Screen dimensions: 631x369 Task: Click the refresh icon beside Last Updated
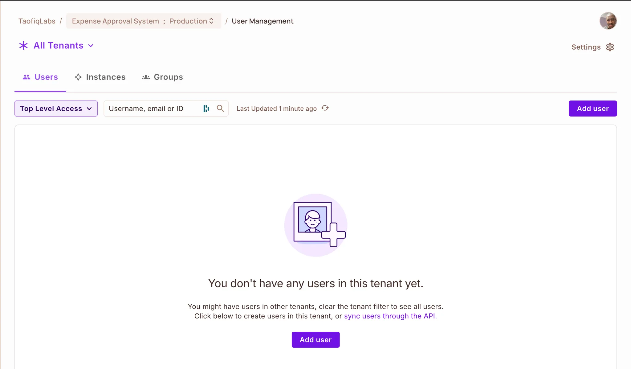(325, 108)
